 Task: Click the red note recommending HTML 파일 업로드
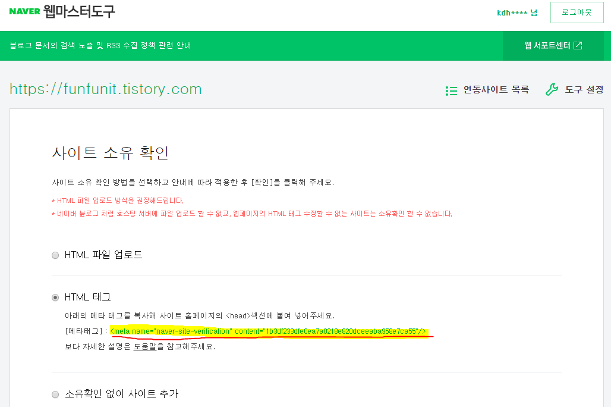(117, 201)
